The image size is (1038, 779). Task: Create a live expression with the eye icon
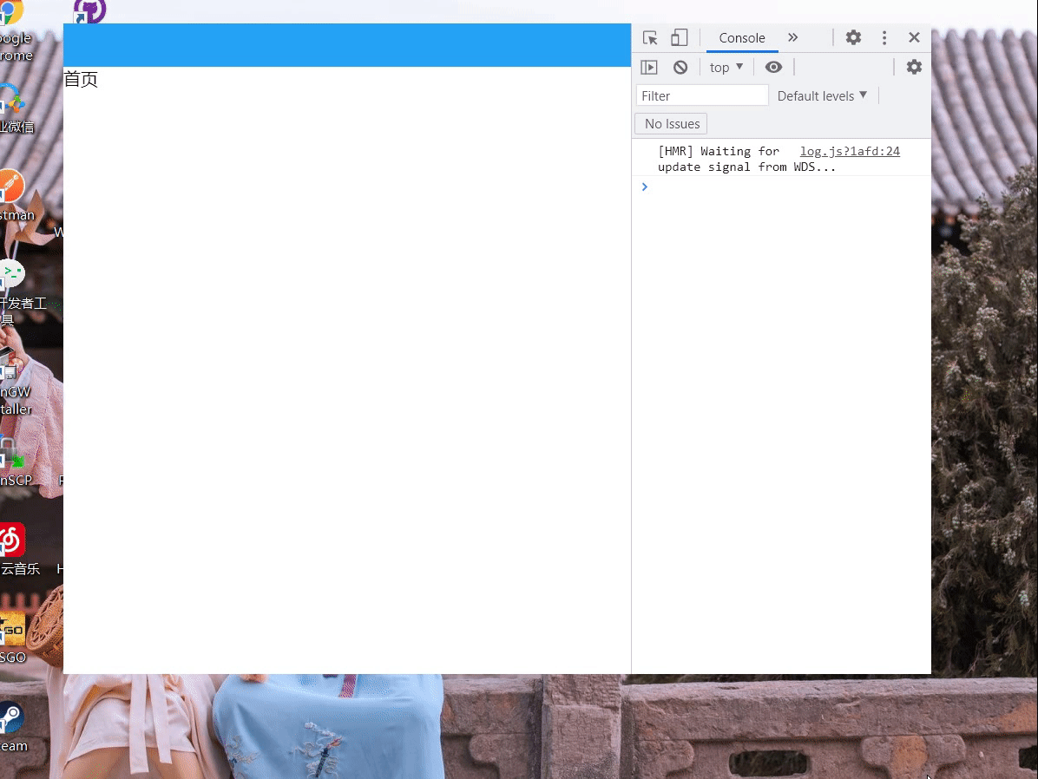click(774, 67)
